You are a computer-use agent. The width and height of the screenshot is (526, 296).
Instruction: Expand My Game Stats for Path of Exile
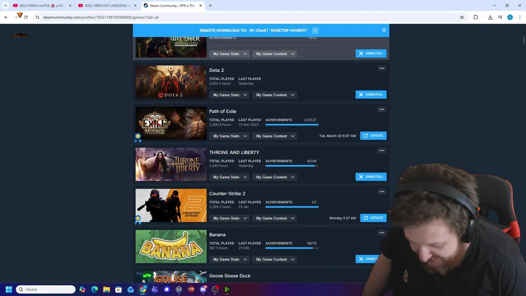[x=230, y=136]
